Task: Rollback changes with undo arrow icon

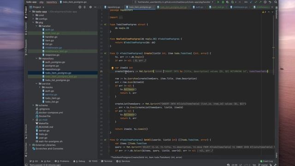Action: coord(270,2)
